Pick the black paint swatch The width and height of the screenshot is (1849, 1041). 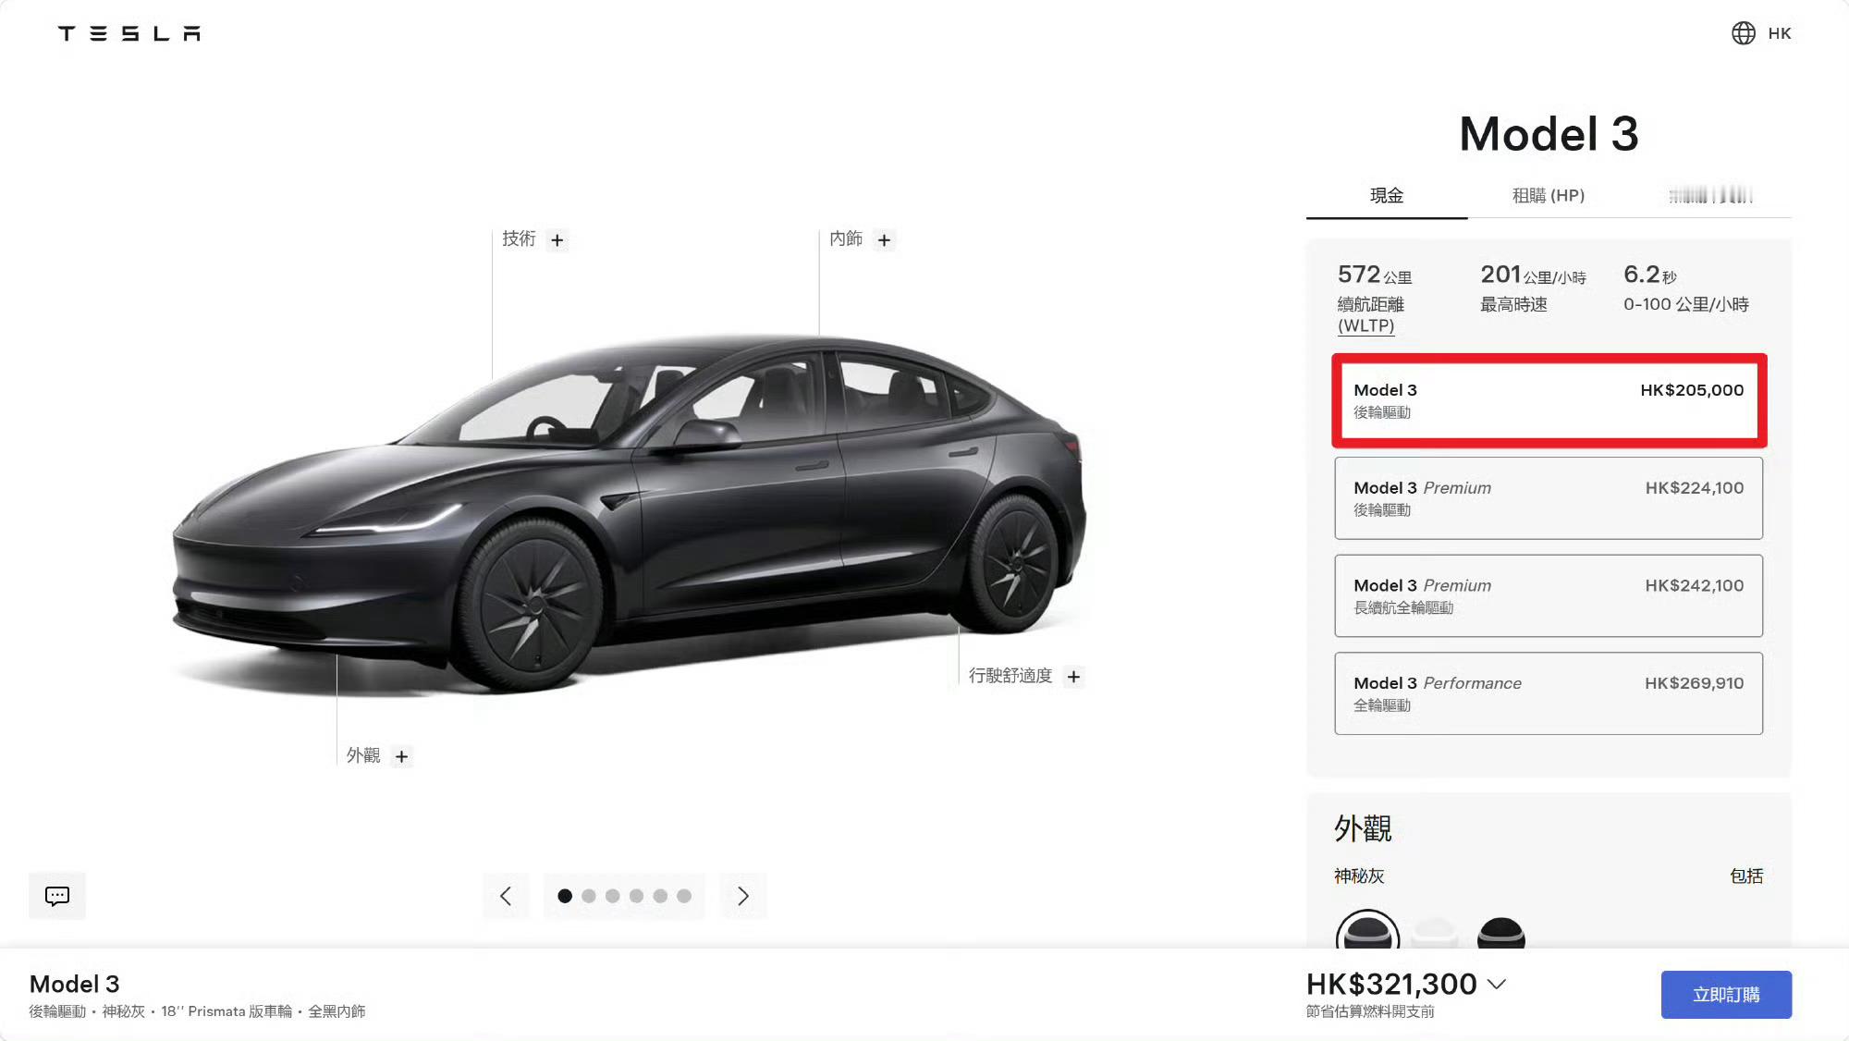tap(1501, 934)
